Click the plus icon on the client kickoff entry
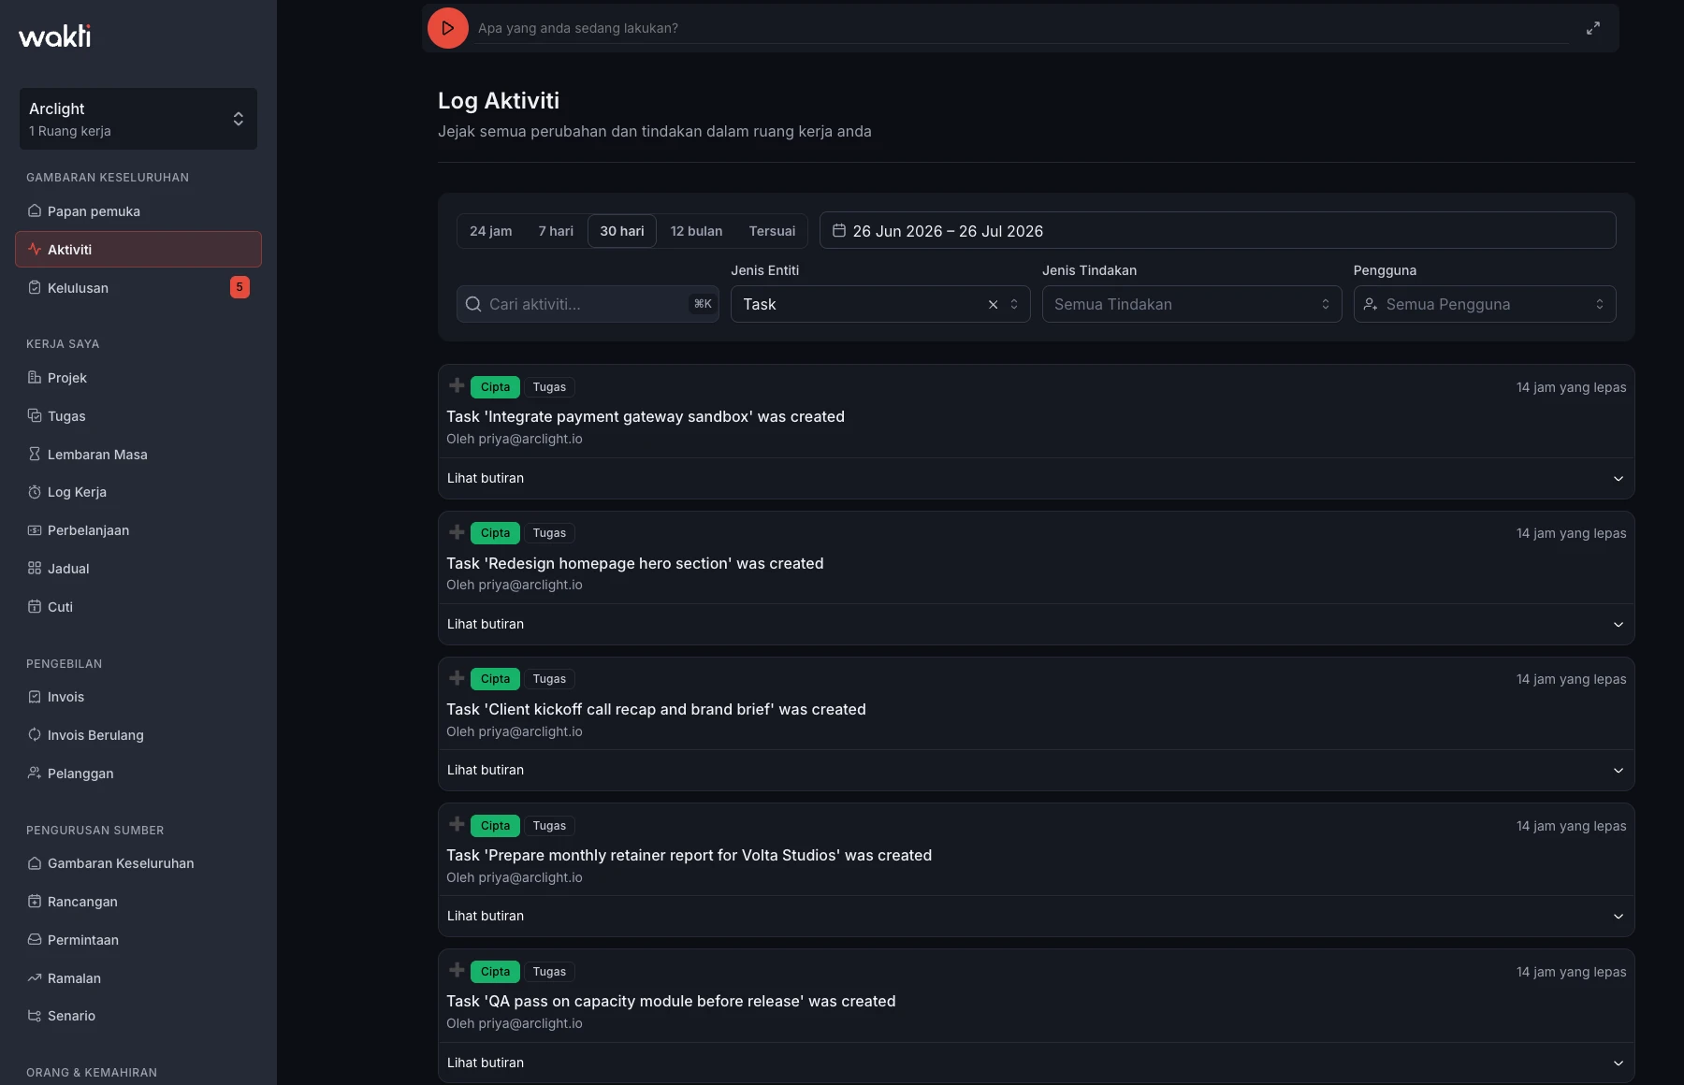The width and height of the screenshot is (1684, 1085). (457, 678)
